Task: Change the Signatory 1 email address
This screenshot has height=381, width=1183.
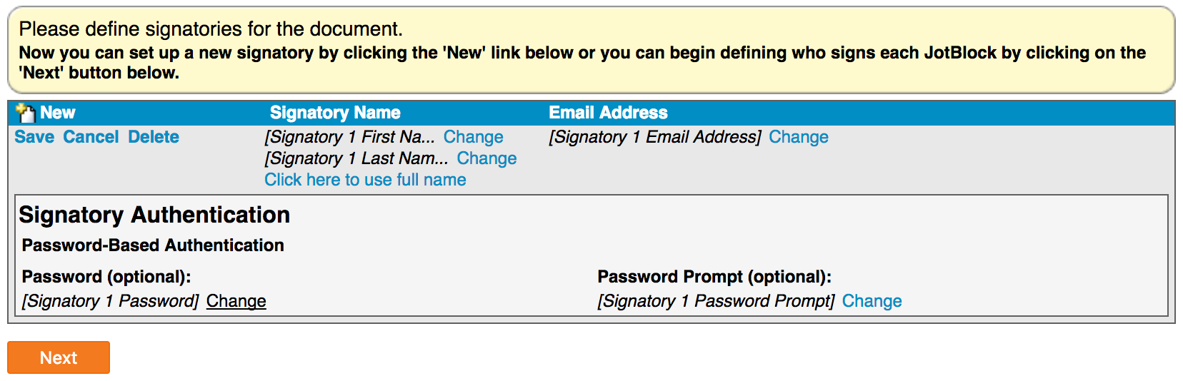Action: pos(798,137)
